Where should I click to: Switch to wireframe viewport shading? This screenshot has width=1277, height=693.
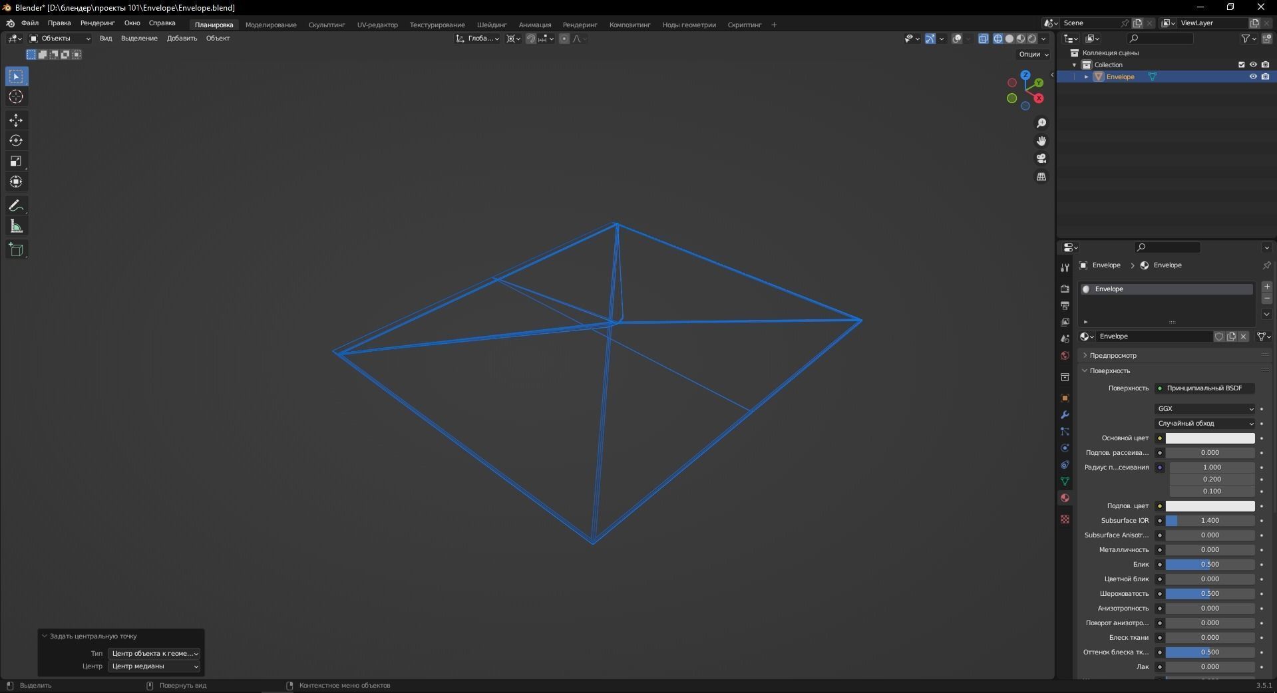pos(998,39)
